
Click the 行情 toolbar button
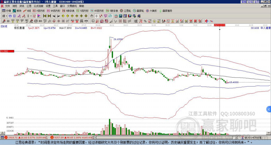click(x=7, y=11)
